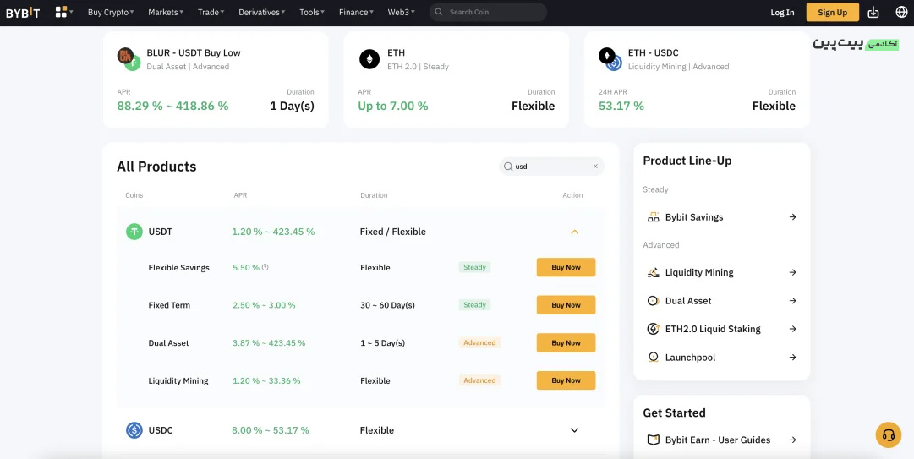Image resolution: width=914 pixels, height=459 pixels.
Task: Click the arrow next to Bybit Savings
Action: pos(793,216)
